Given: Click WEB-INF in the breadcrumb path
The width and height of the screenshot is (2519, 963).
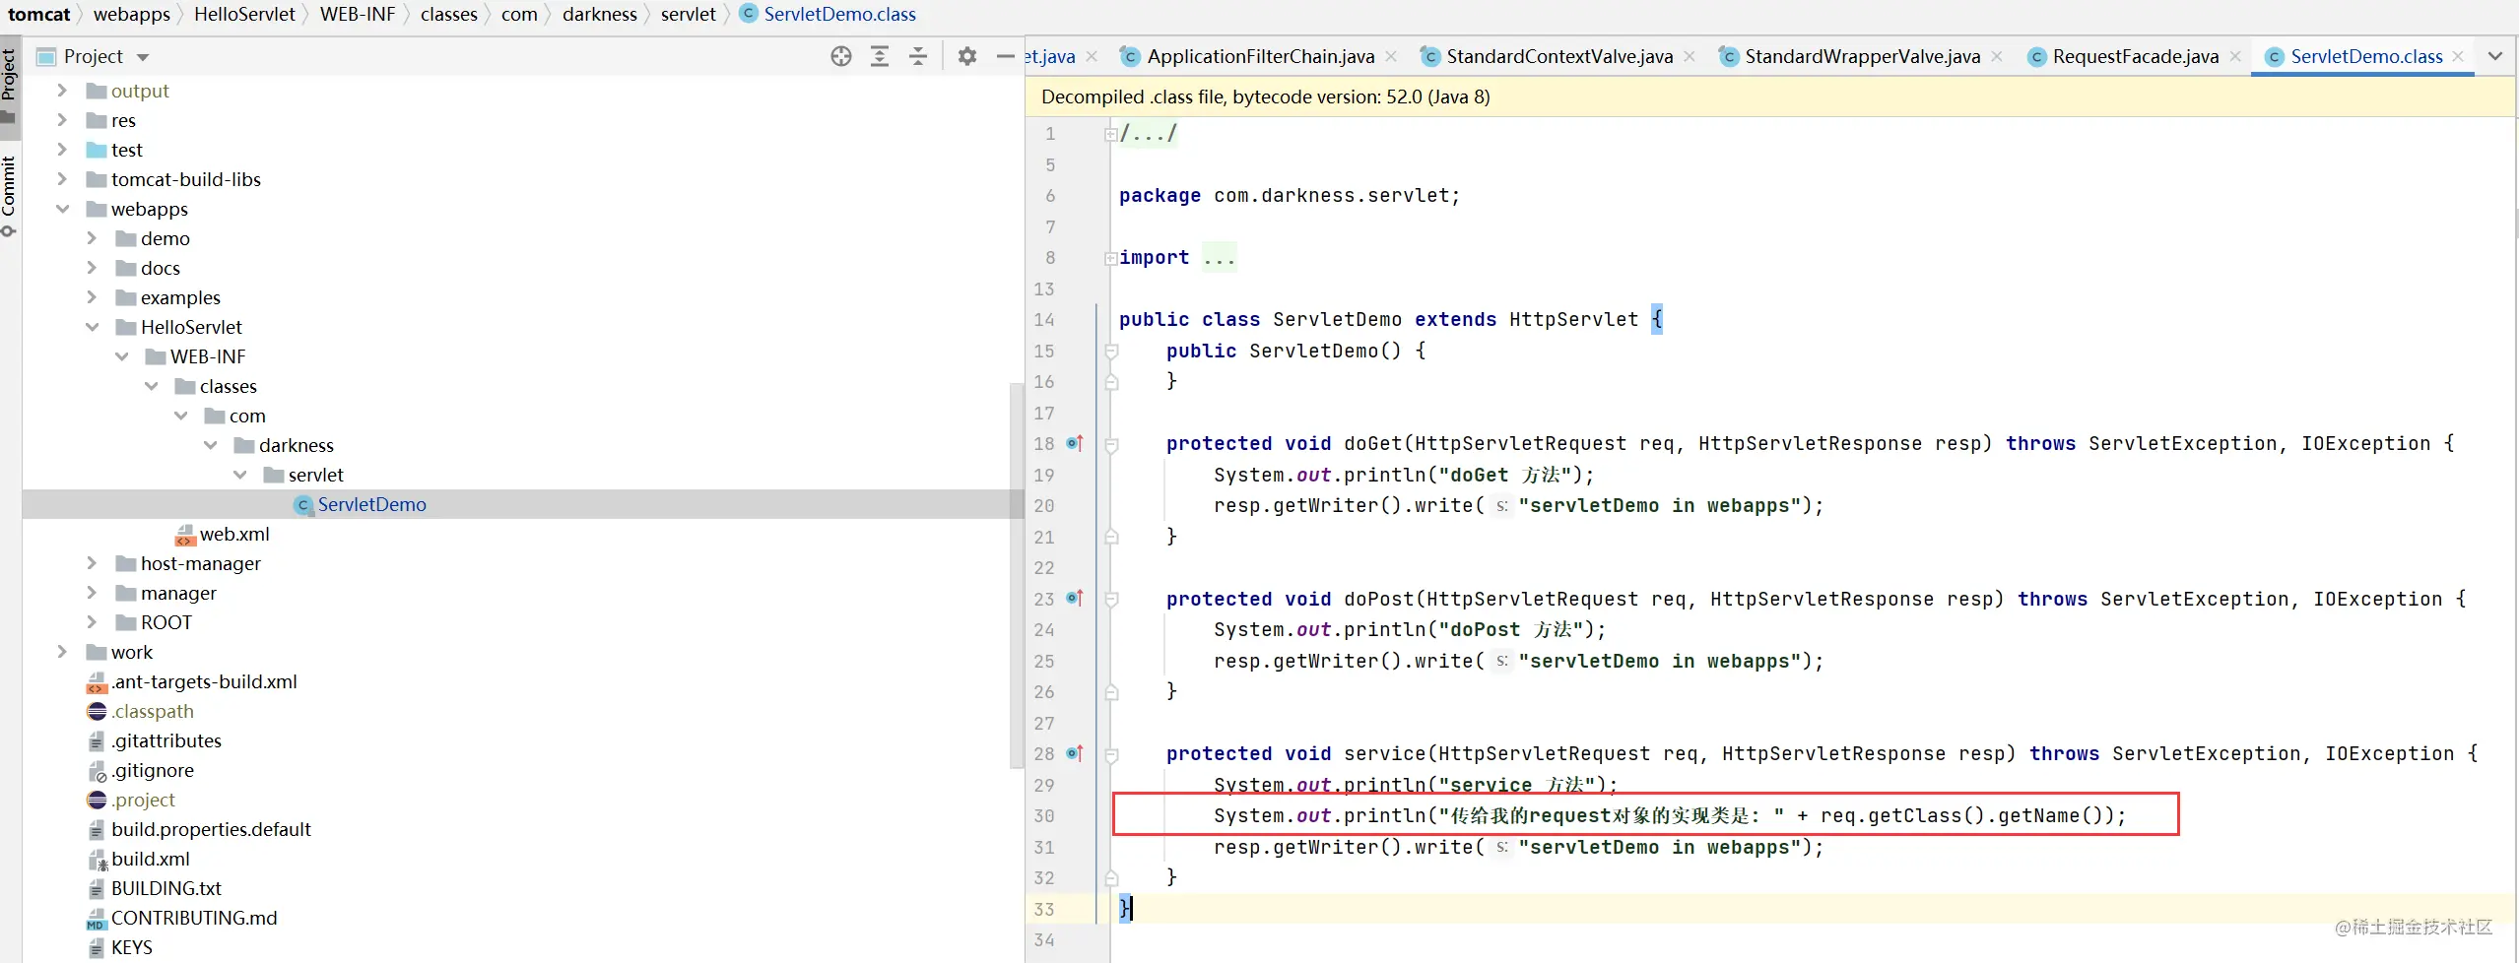Looking at the screenshot, I should click(x=358, y=14).
